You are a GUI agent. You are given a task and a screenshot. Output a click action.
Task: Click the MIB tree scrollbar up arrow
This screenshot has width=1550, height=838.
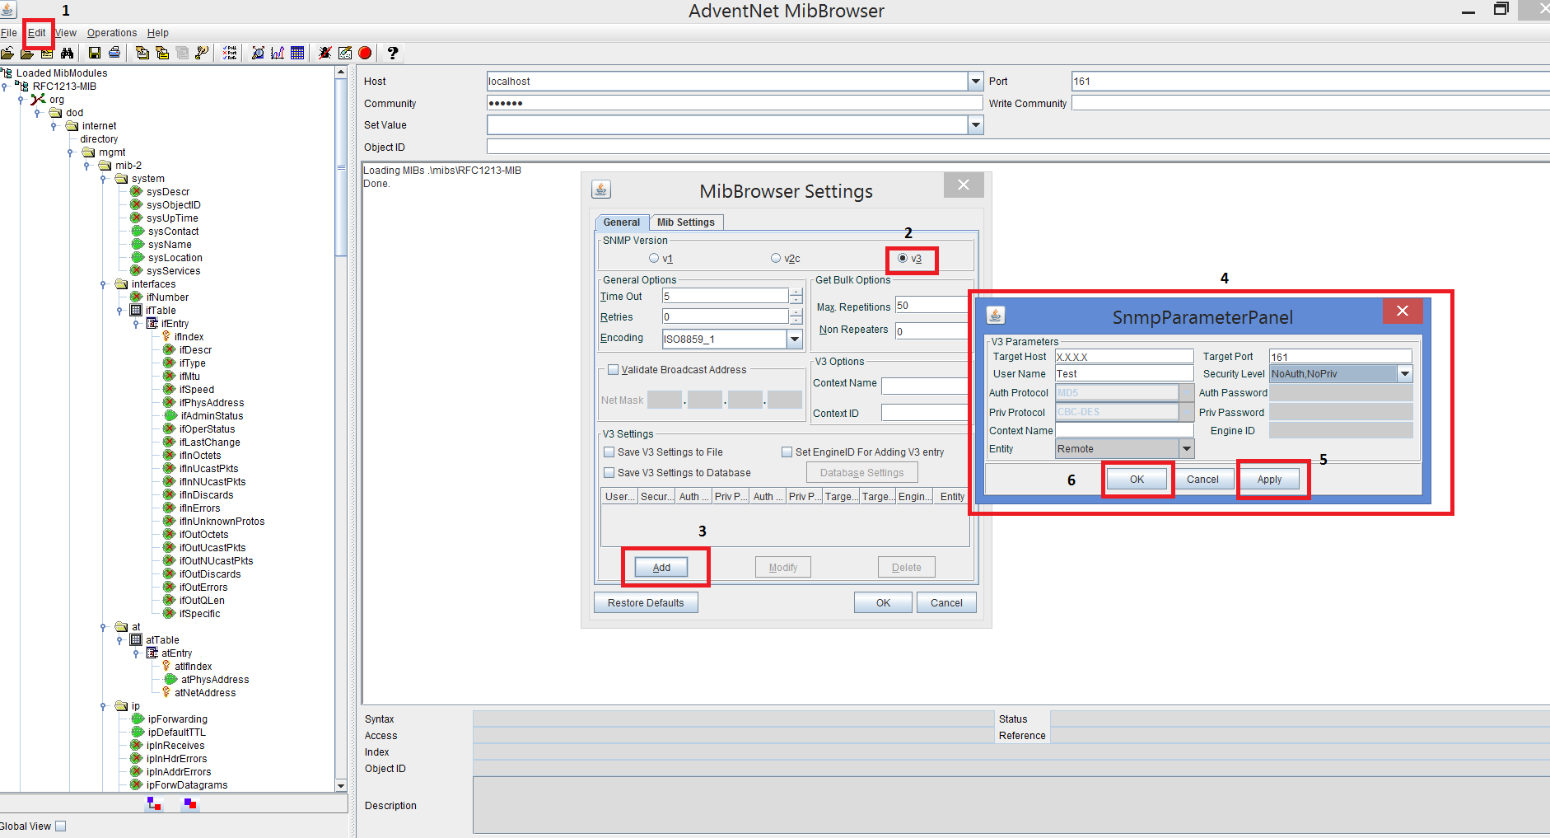341,73
